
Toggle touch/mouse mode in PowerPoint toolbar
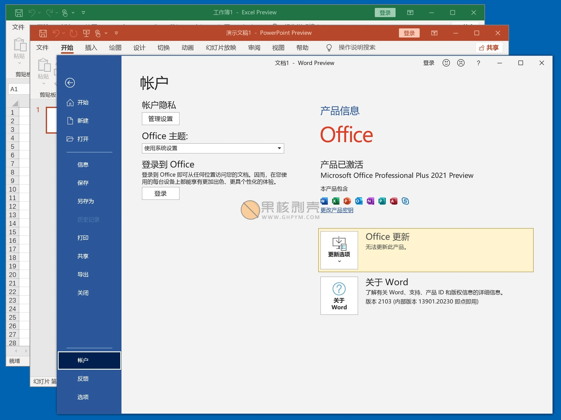pyautogui.click(x=98, y=33)
